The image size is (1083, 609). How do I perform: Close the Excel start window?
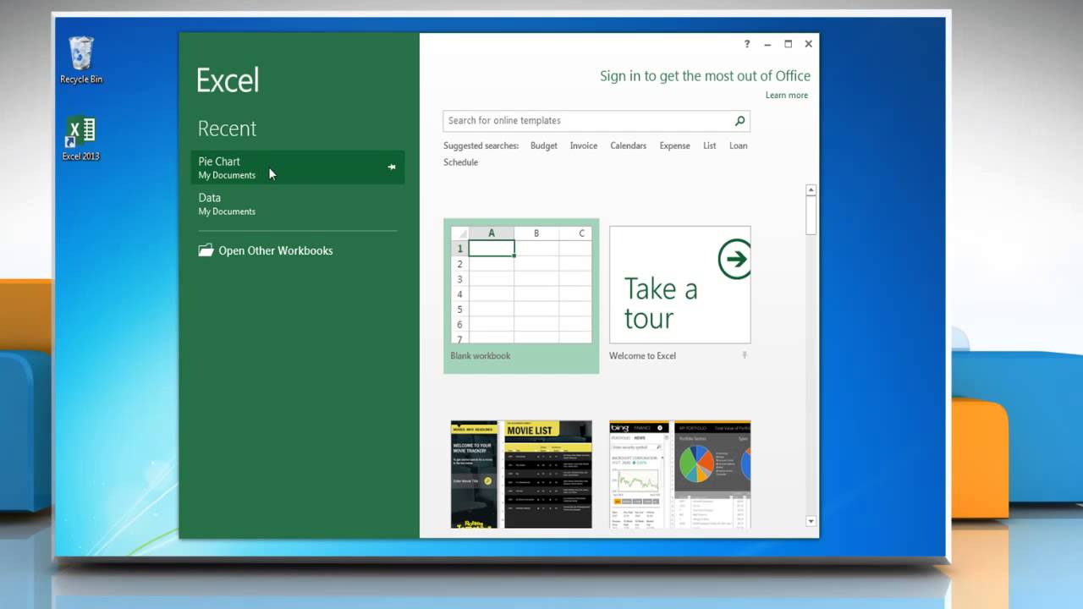coord(808,44)
